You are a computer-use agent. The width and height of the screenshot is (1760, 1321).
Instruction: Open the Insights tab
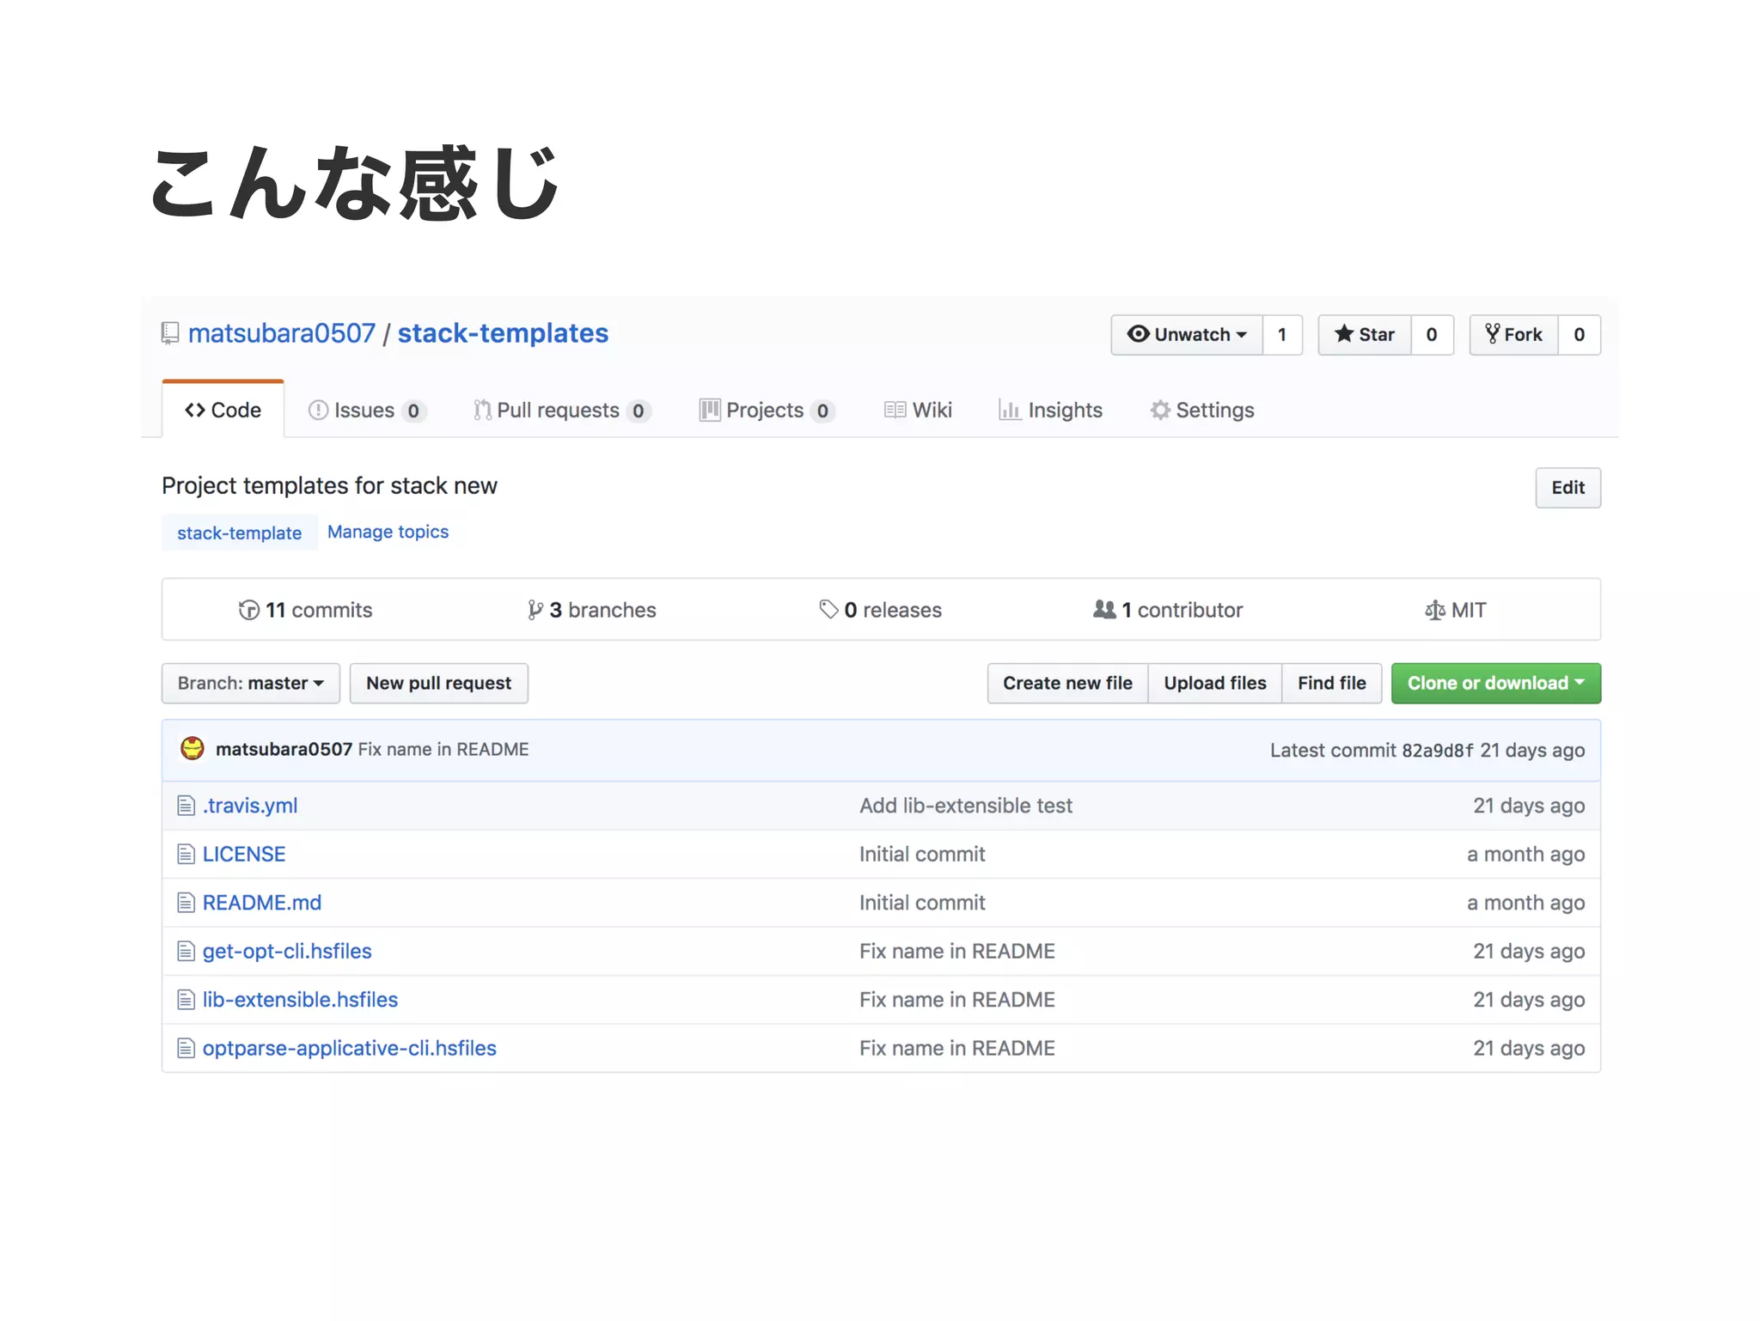(x=1050, y=411)
